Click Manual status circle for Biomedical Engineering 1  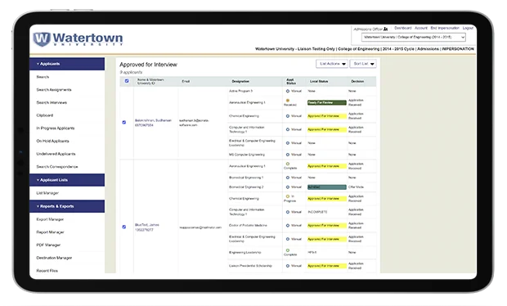[288, 178]
